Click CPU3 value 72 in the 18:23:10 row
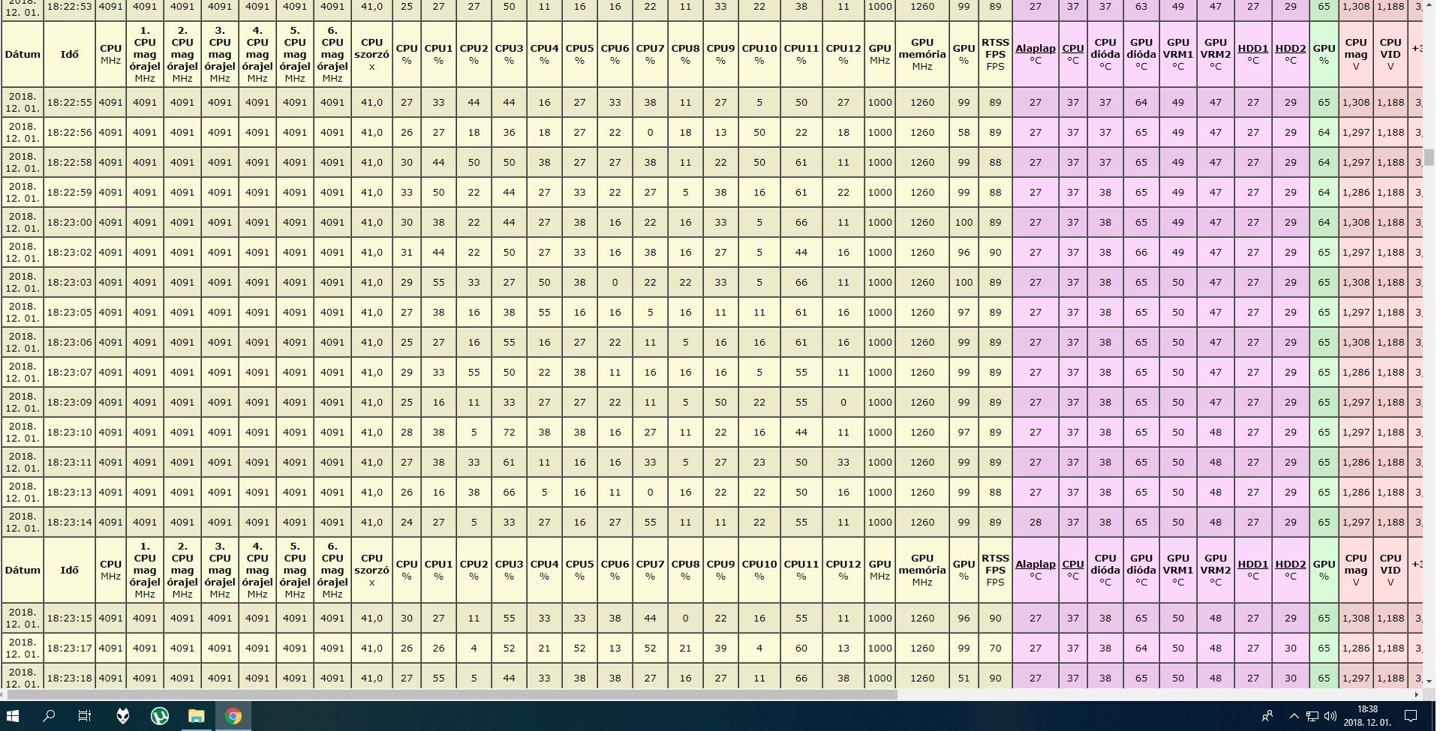This screenshot has height=731, width=1440. (509, 432)
